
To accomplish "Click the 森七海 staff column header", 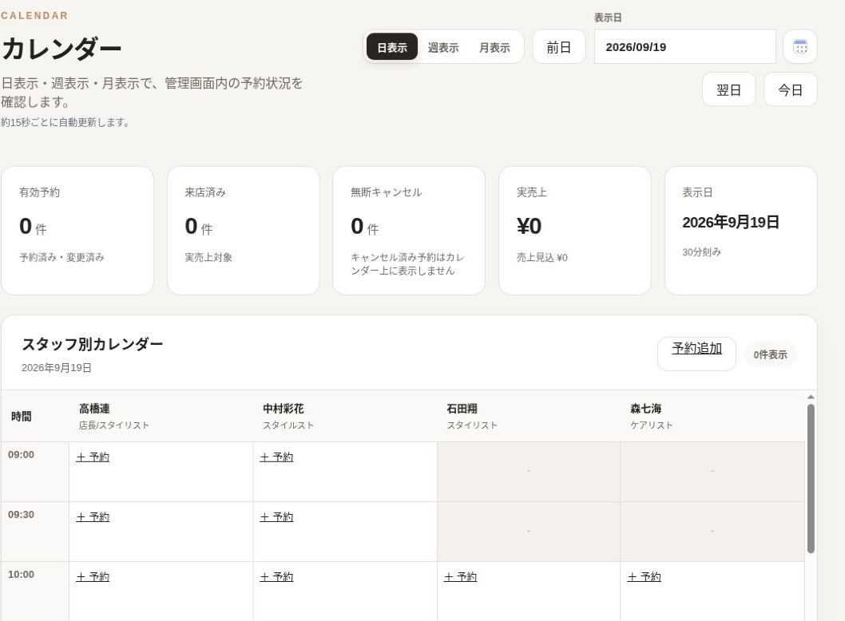I will [x=712, y=416].
